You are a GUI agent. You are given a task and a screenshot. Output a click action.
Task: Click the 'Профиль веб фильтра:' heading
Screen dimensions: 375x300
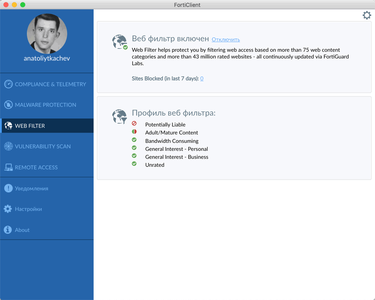pos(174,113)
